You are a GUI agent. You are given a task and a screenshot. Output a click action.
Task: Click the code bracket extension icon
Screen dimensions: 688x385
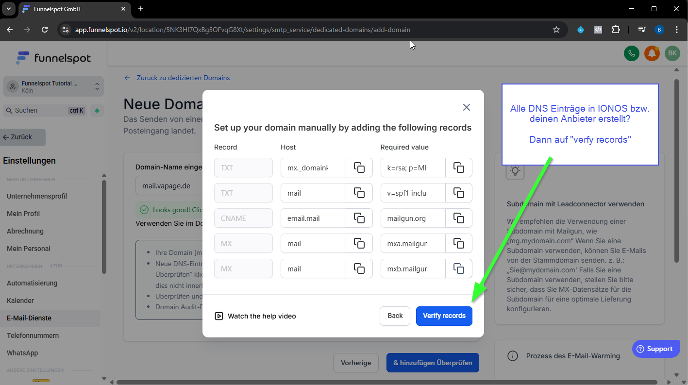point(598,30)
